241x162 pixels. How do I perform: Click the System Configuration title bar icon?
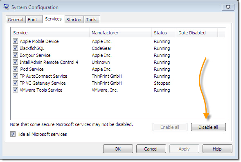click(x=6, y=7)
